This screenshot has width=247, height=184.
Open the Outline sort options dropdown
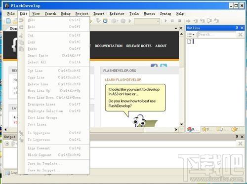tap(191, 35)
